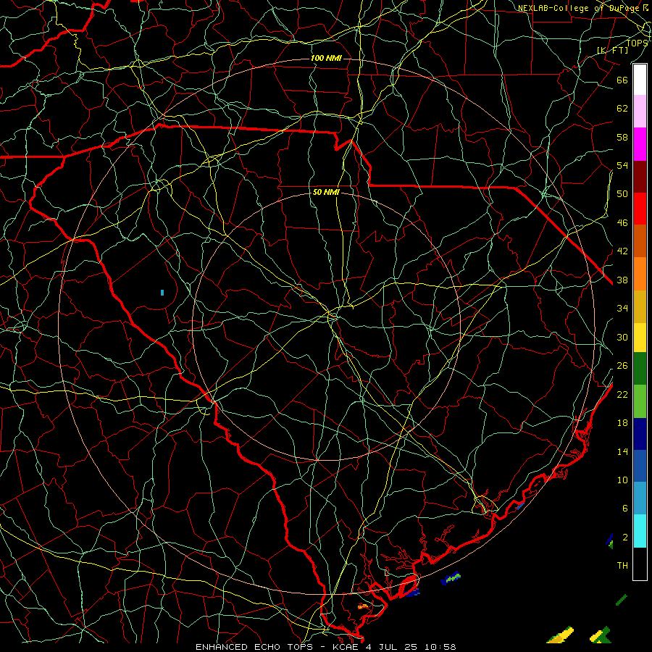652x652 pixels.
Task: Select the bright orange legend band
Action: coord(640,274)
